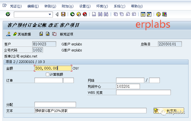Open the 附加(A) menu
Image resolution: width=191 pixels, height=121 pixels.
[68, 6]
